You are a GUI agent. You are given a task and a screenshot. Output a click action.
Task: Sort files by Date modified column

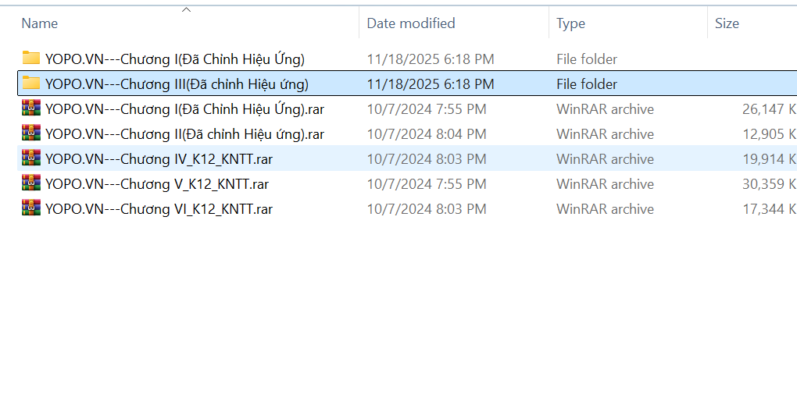(411, 23)
